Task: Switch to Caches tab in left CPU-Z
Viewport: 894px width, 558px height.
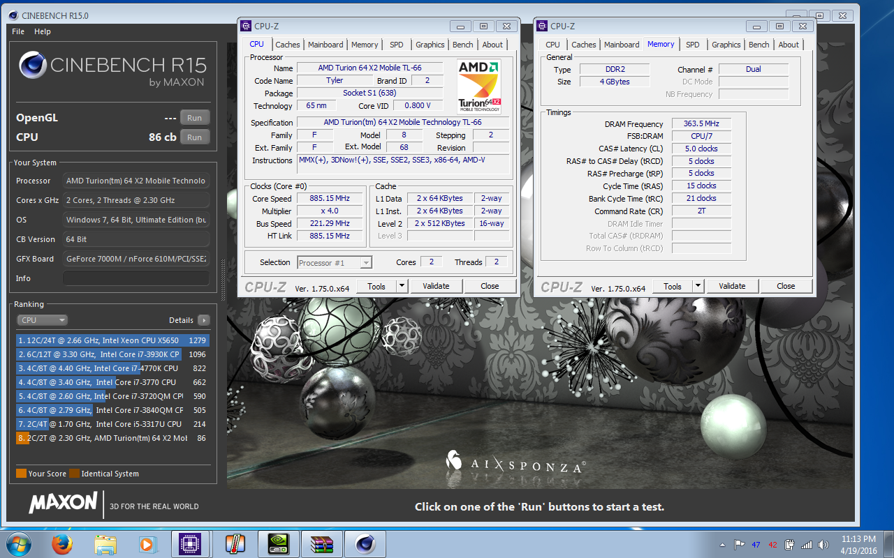Action: 287,45
